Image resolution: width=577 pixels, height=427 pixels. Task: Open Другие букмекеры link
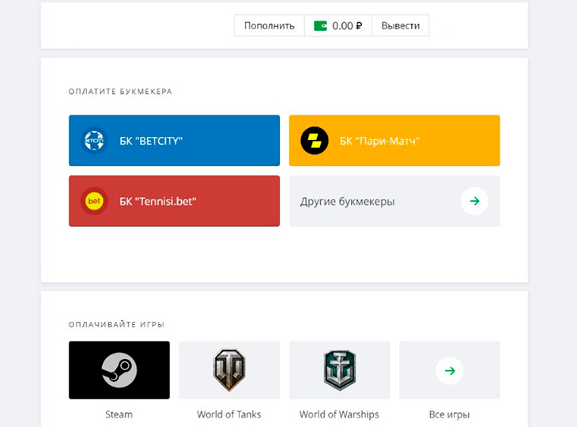394,201
